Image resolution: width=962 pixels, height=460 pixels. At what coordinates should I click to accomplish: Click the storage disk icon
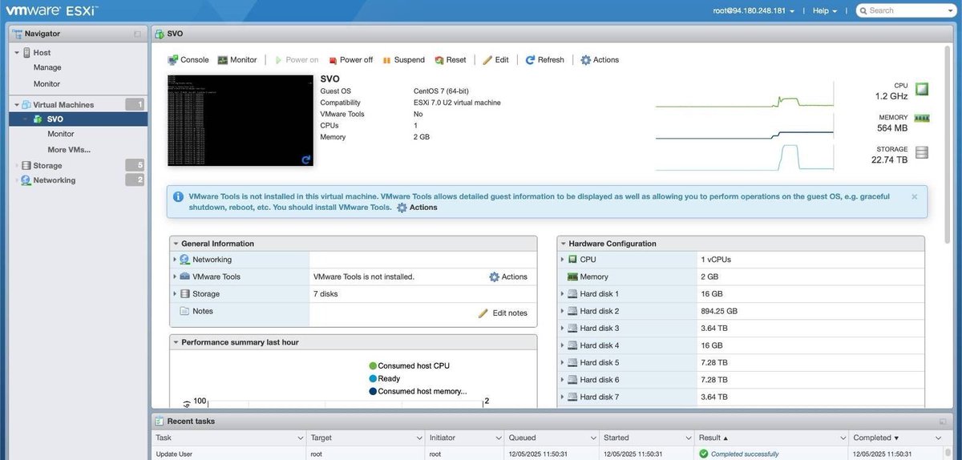coord(922,153)
